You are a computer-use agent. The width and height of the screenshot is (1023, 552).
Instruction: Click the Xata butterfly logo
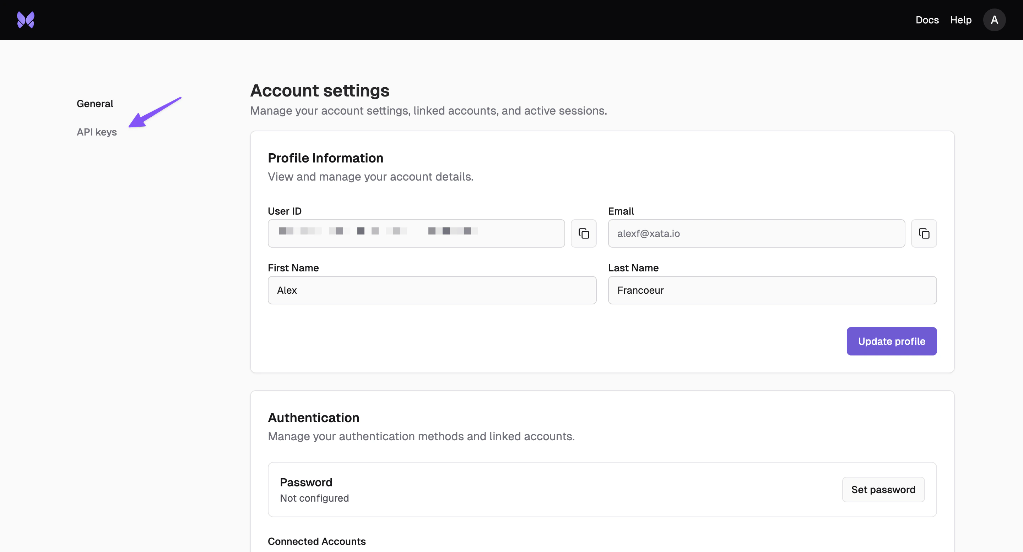coord(26,20)
